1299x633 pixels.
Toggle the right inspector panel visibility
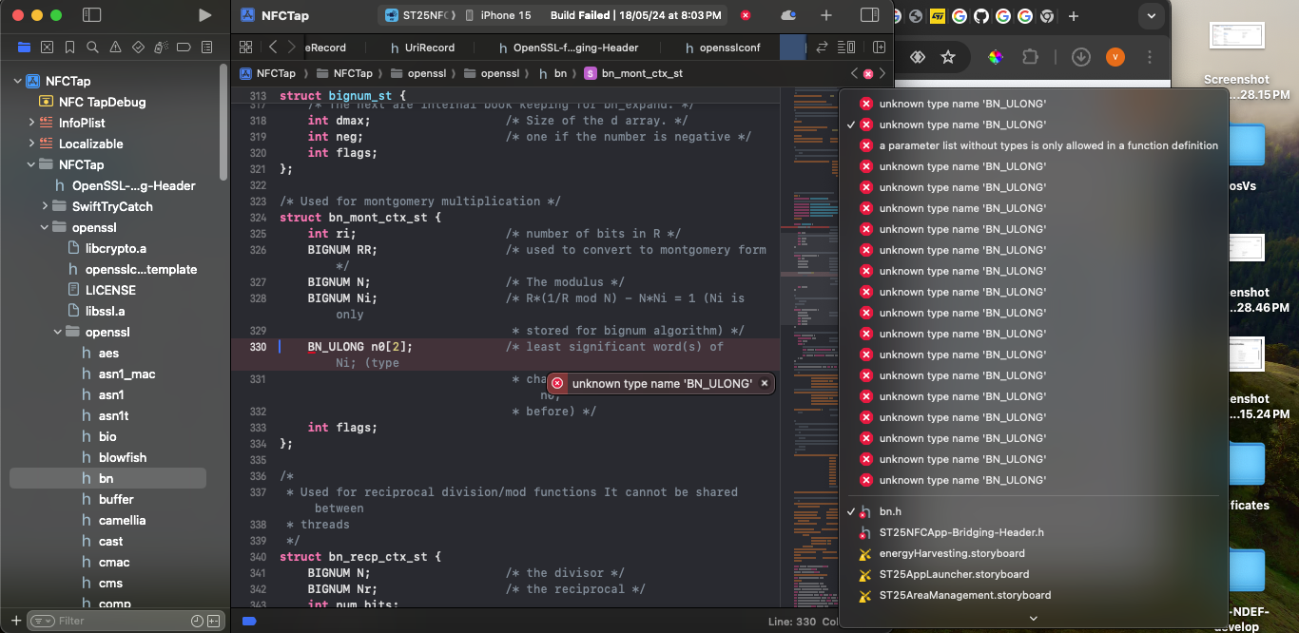(868, 14)
